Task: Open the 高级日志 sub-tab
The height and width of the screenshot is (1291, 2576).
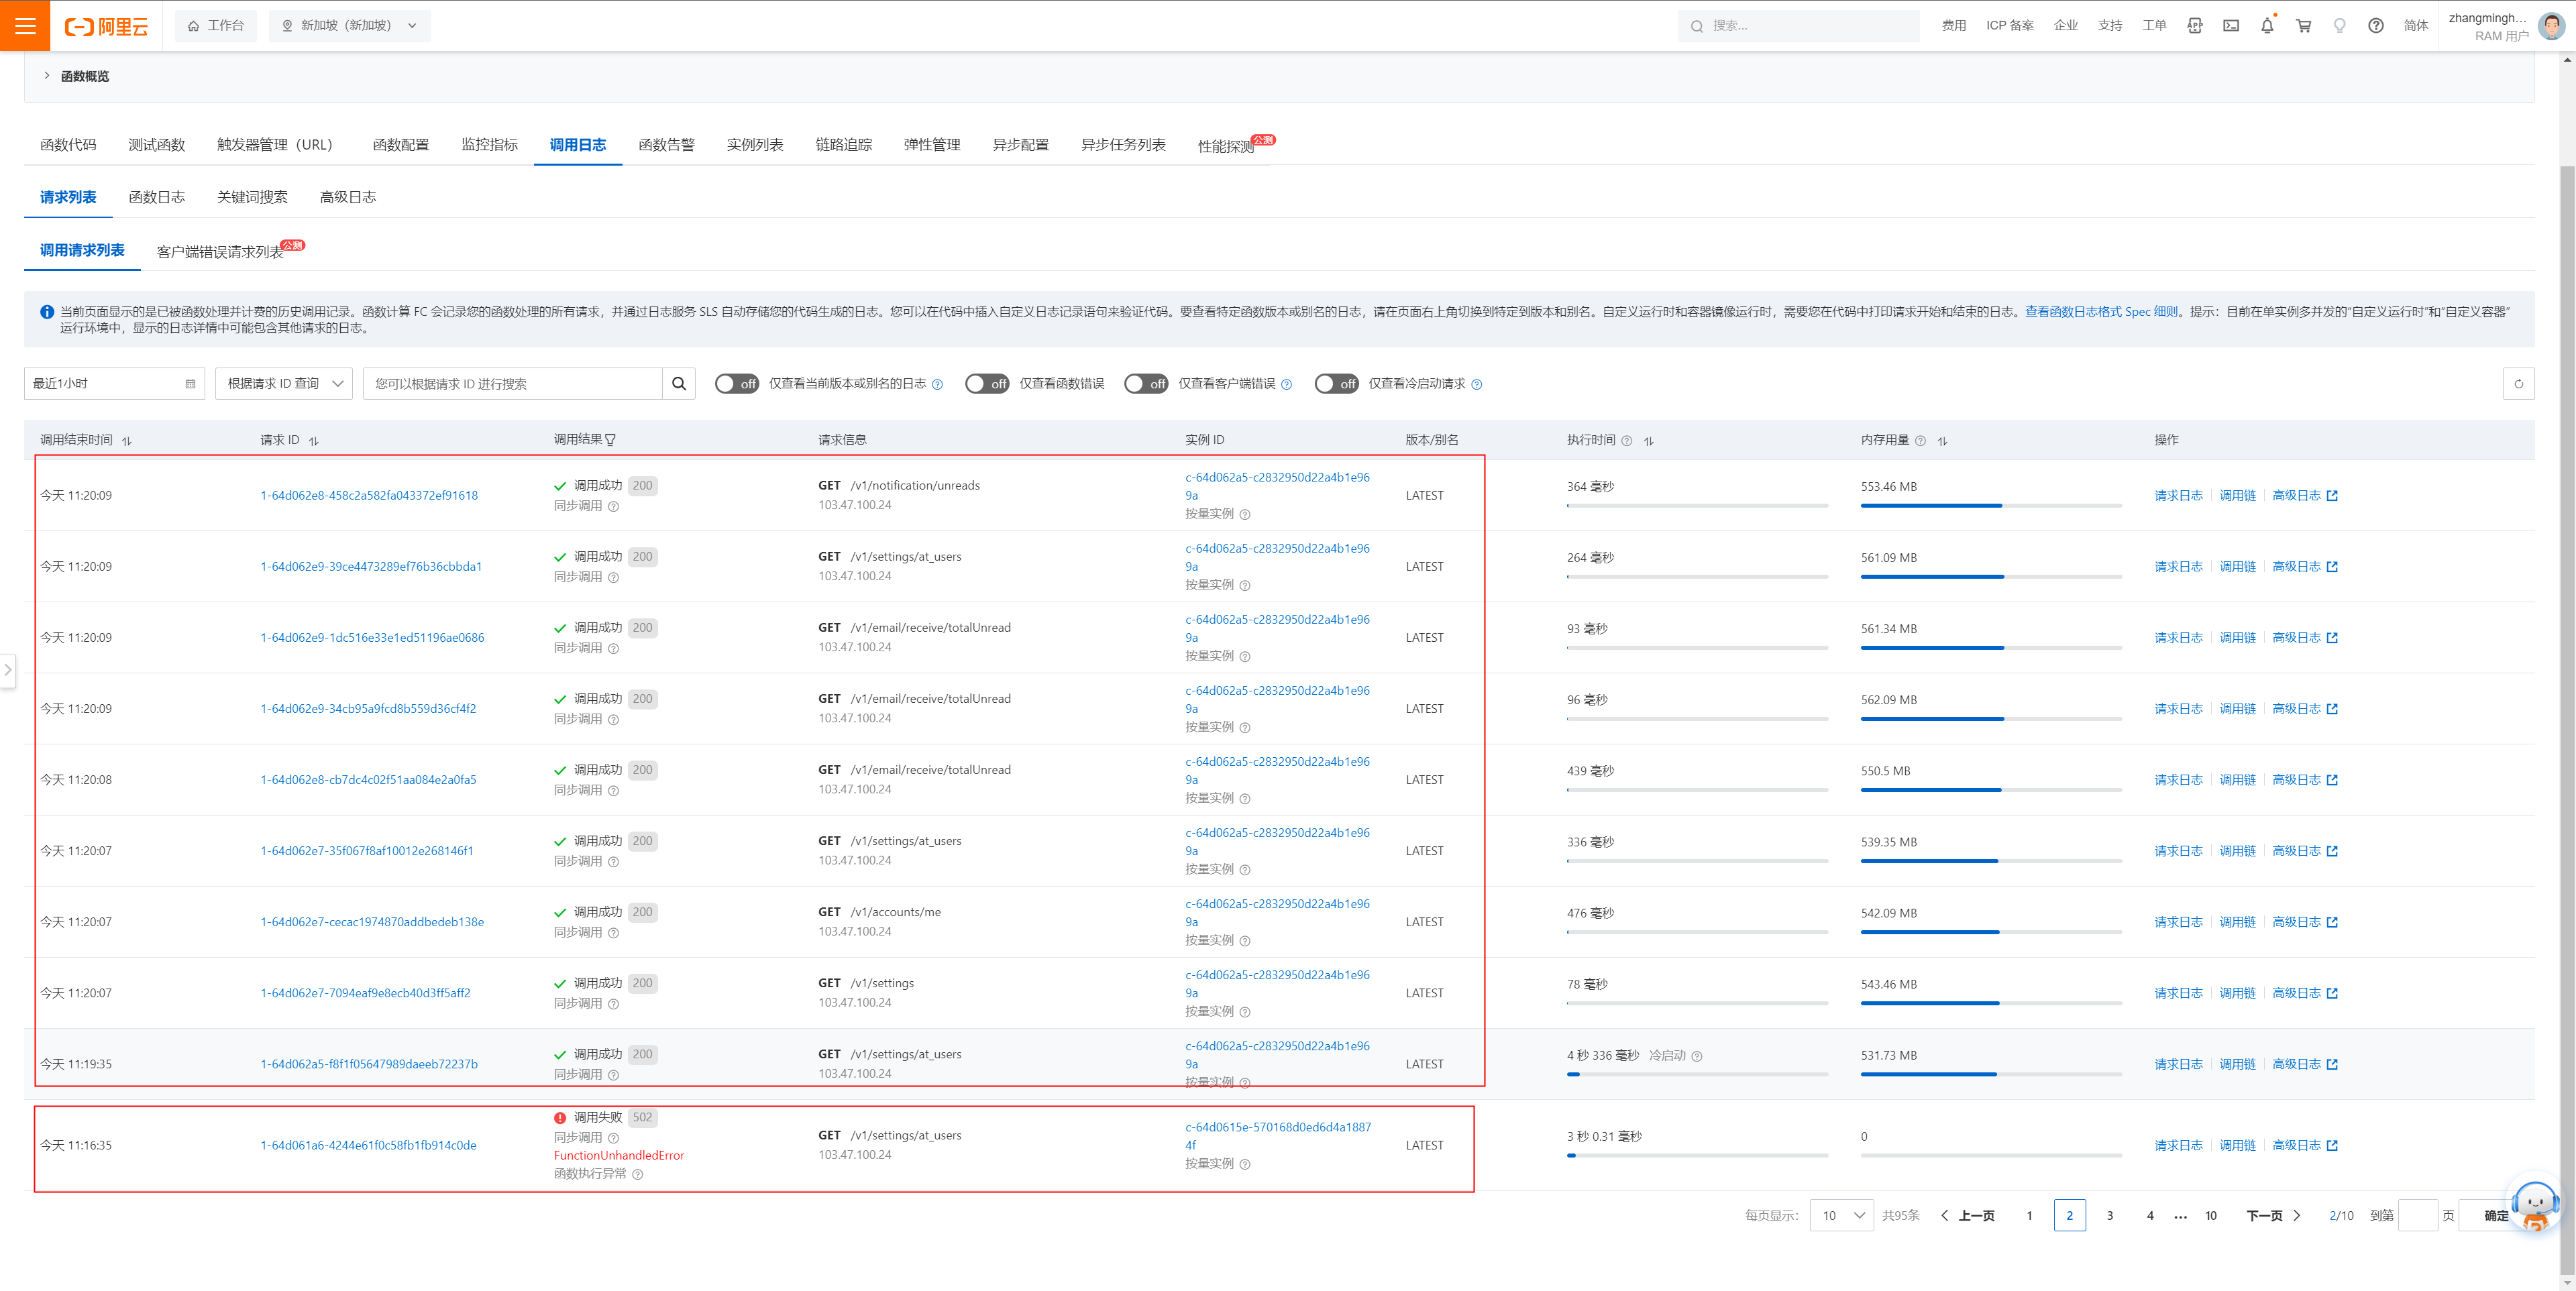Action: [348, 197]
